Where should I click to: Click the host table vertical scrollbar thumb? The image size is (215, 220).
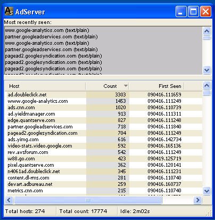tap(206, 93)
